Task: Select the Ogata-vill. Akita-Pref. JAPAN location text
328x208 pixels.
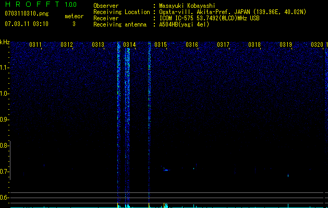Action: [233, 12]
